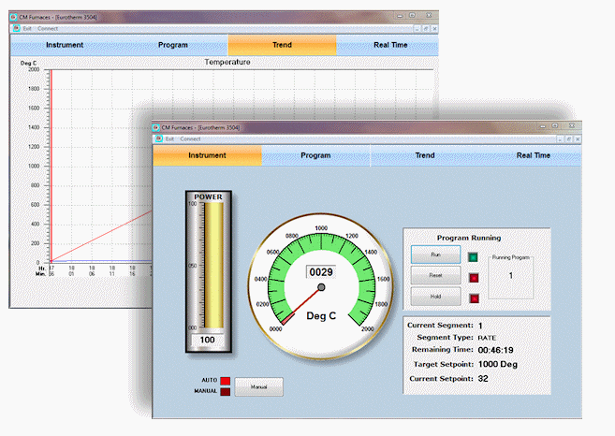Click the temperature readout 0029

click(x=321, y=272)
